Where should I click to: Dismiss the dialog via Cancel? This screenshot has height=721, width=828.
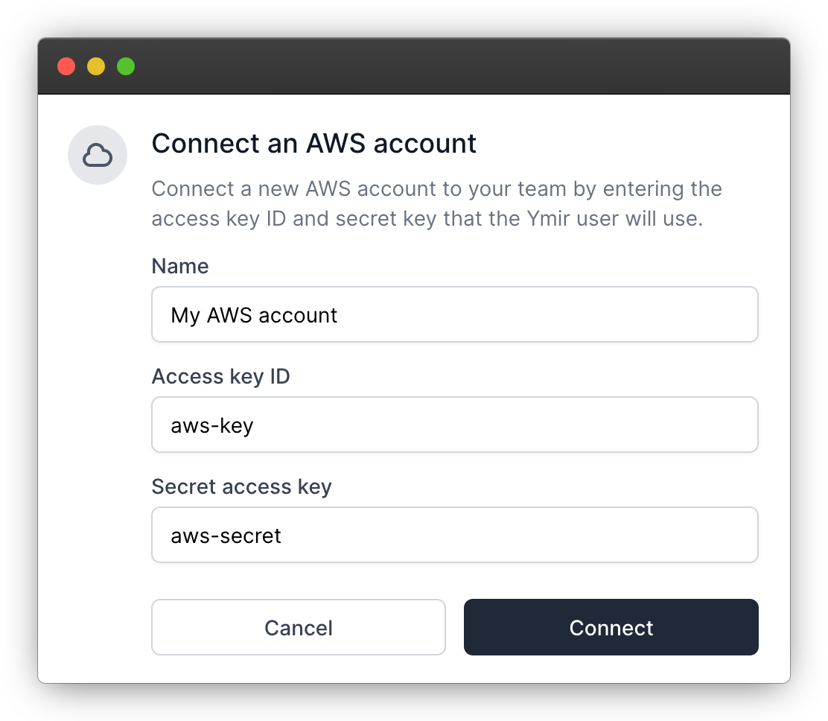[298, 627]
